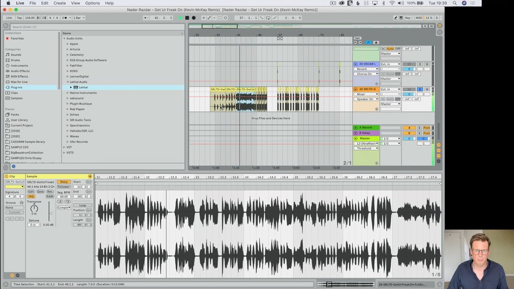The width and height of the screenshot is (514, 289).
Task: Open the Create menu
Action: 59,3
